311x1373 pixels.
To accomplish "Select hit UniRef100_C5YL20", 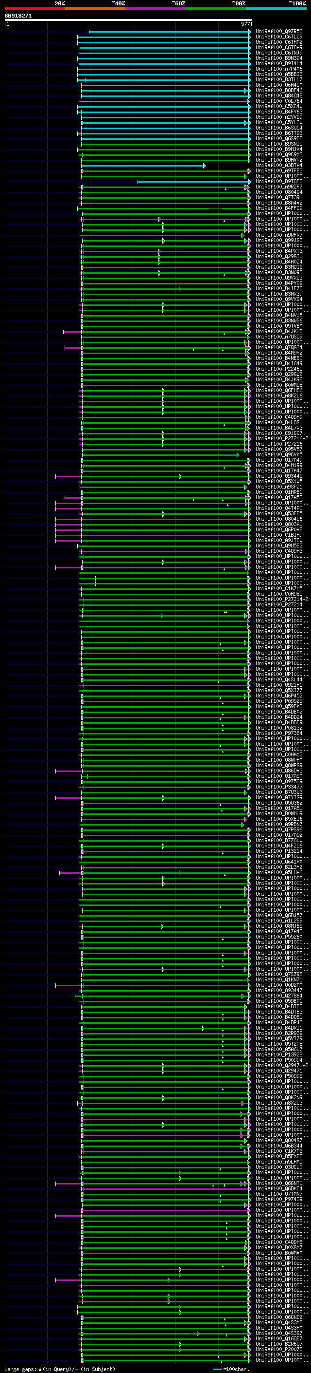I will 279,122.
